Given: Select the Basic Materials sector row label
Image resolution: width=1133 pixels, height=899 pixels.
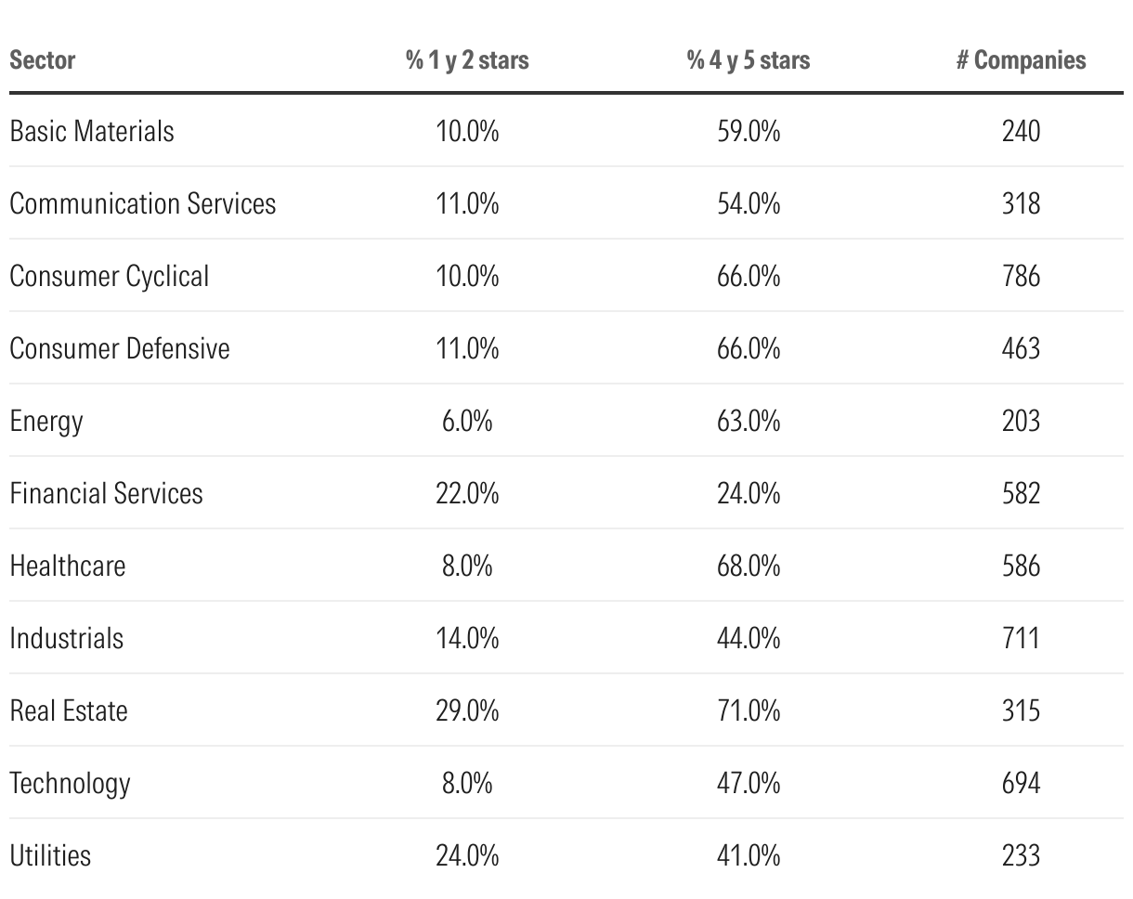Looking at the screenshot, I should 92,131.
